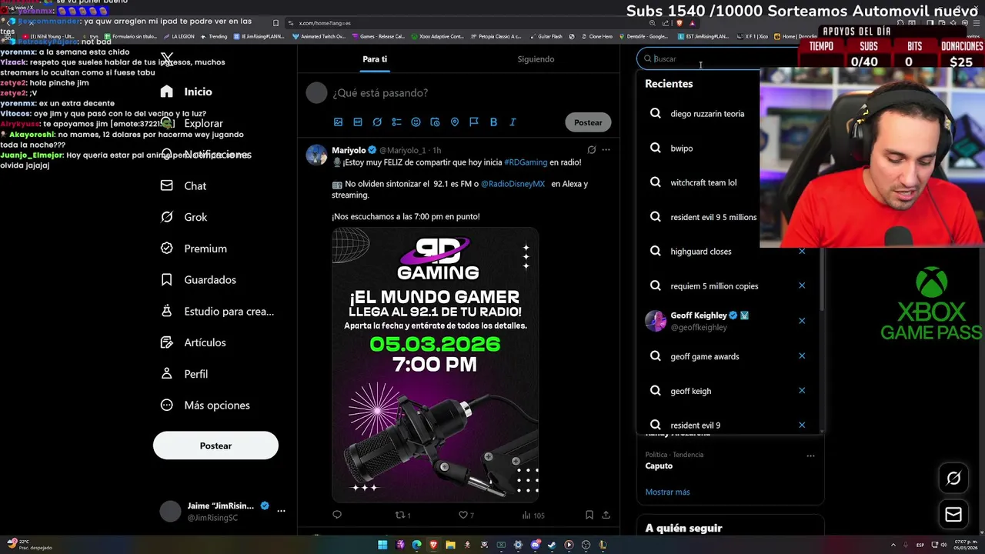The width and height of the screenshot is (985, 554).
Task: Open Trending bookmark in browser bar
Action: [214, 36]
